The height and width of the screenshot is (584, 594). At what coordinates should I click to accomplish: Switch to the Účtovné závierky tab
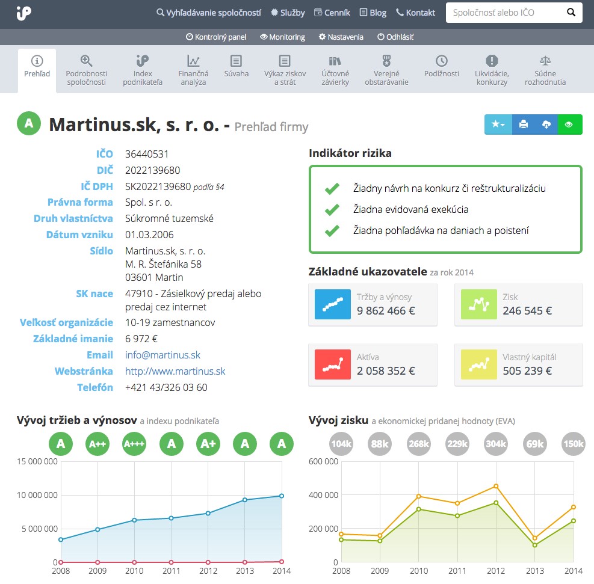pyautogui.click(x=335, y=70)
